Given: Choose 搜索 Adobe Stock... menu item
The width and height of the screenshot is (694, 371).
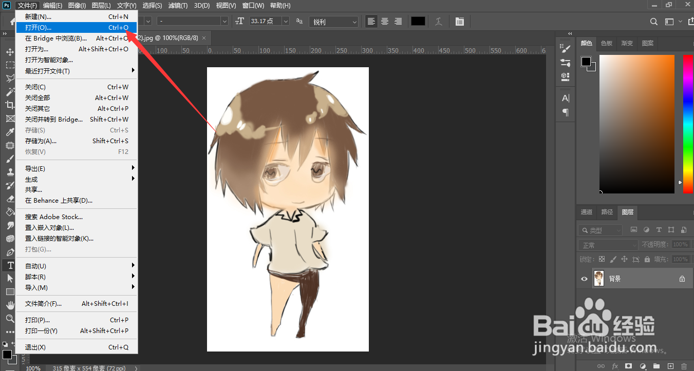Looking at the screenshot, I should (77, 217).
